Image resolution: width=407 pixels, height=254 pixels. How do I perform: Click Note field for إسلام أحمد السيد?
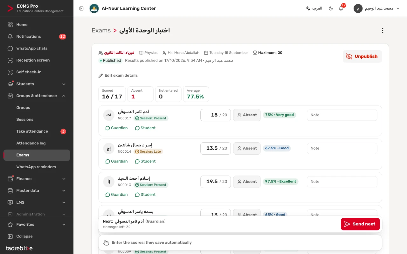tap(342, 182)
